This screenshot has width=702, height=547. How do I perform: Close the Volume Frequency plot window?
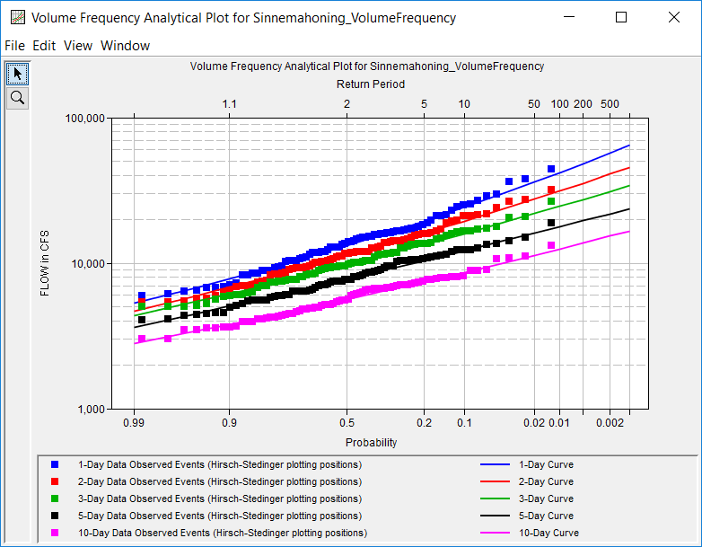(674, 17)
